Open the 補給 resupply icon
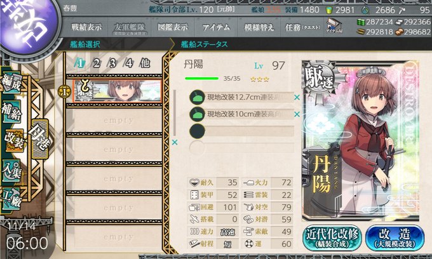This screenshot has width=432, height=259. pos(11,111)
